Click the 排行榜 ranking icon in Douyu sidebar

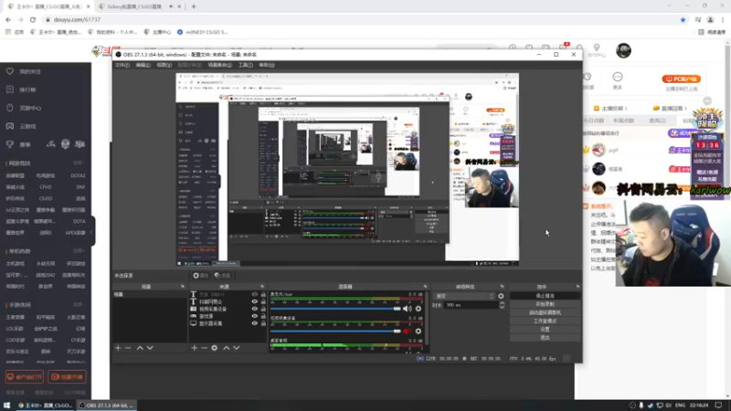10,90
